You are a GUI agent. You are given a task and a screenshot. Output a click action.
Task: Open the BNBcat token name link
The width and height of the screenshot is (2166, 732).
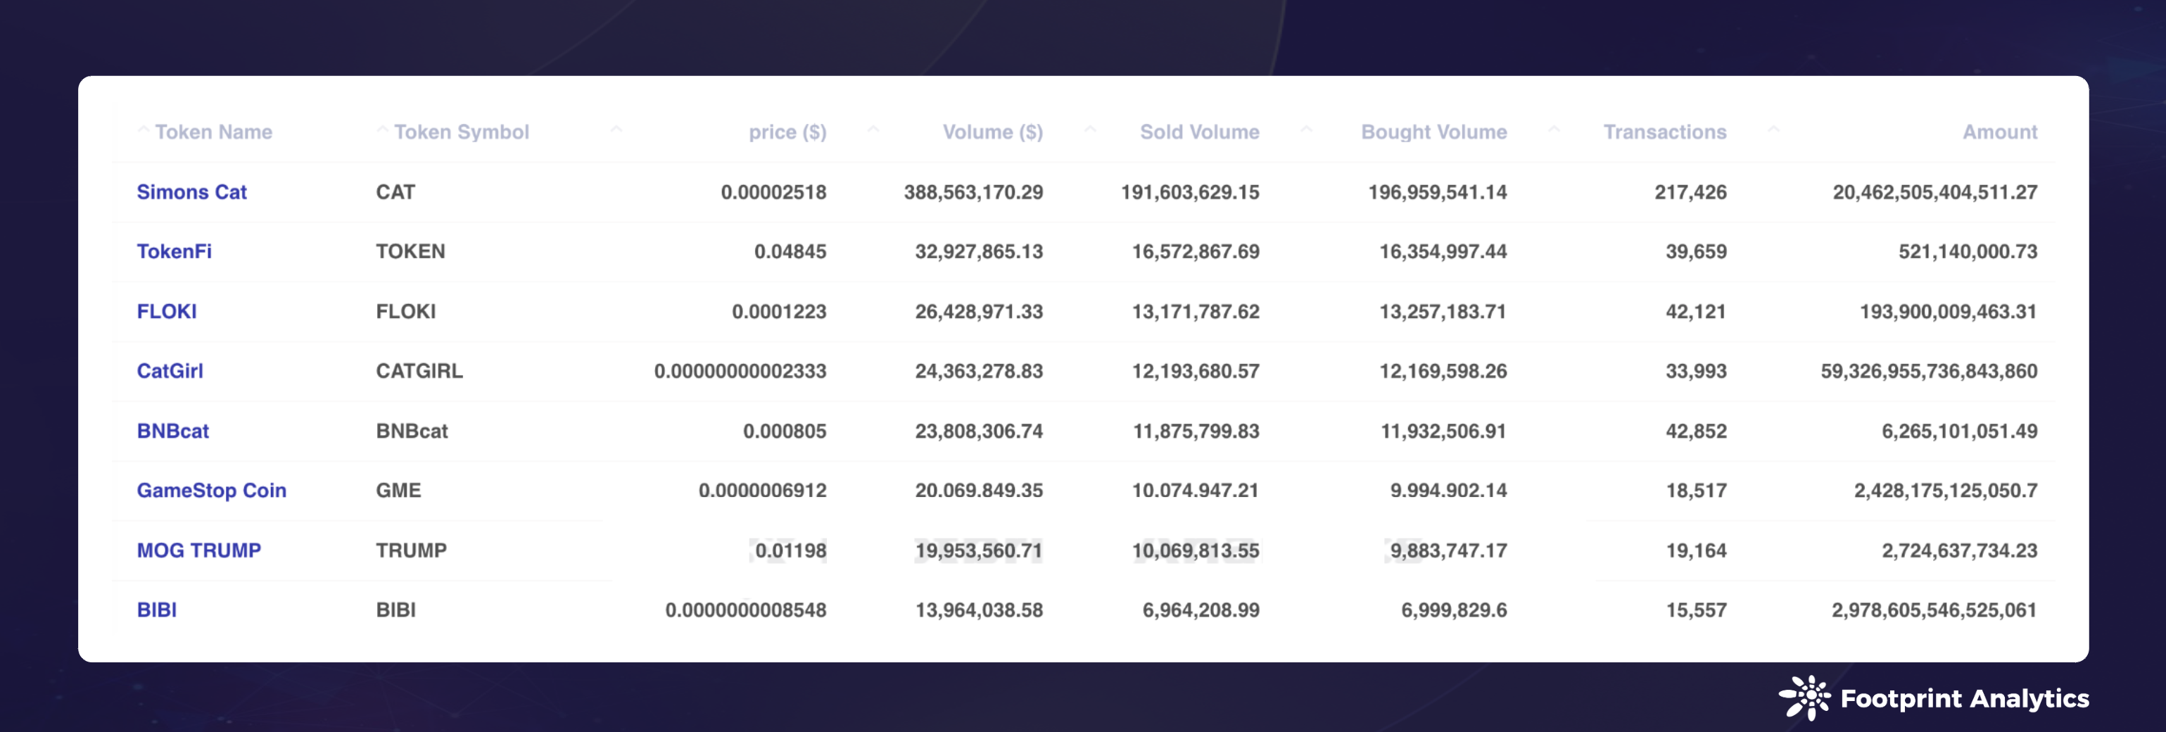[172, 431]
